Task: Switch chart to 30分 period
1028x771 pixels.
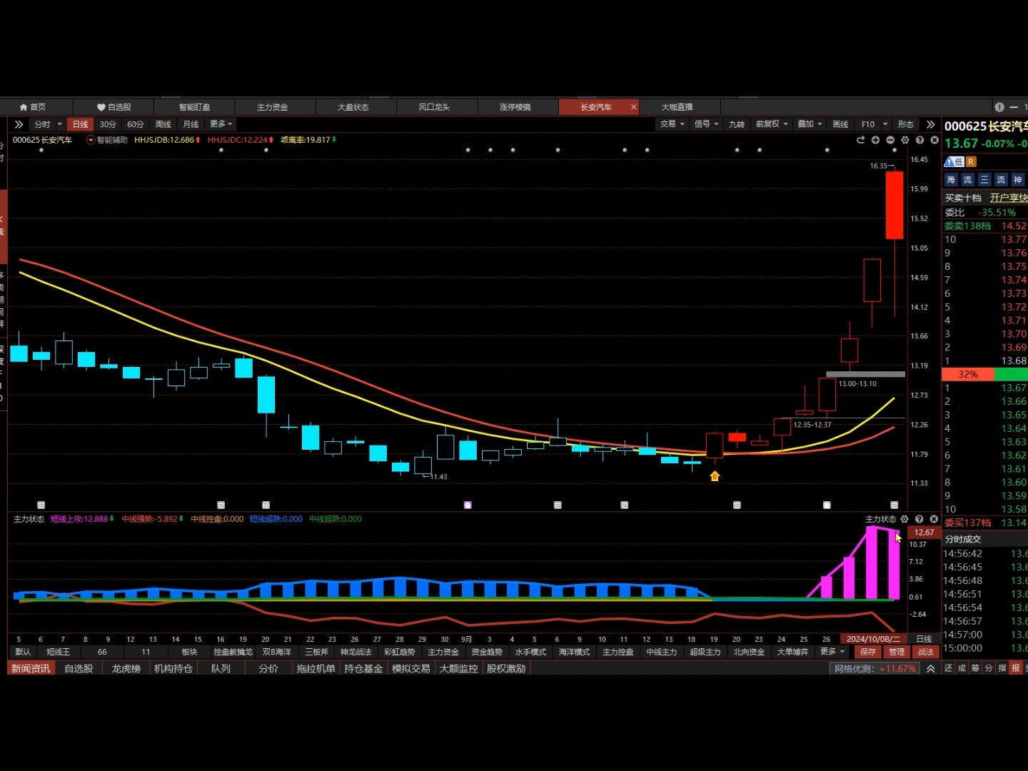Action: [x=108, y=124]
